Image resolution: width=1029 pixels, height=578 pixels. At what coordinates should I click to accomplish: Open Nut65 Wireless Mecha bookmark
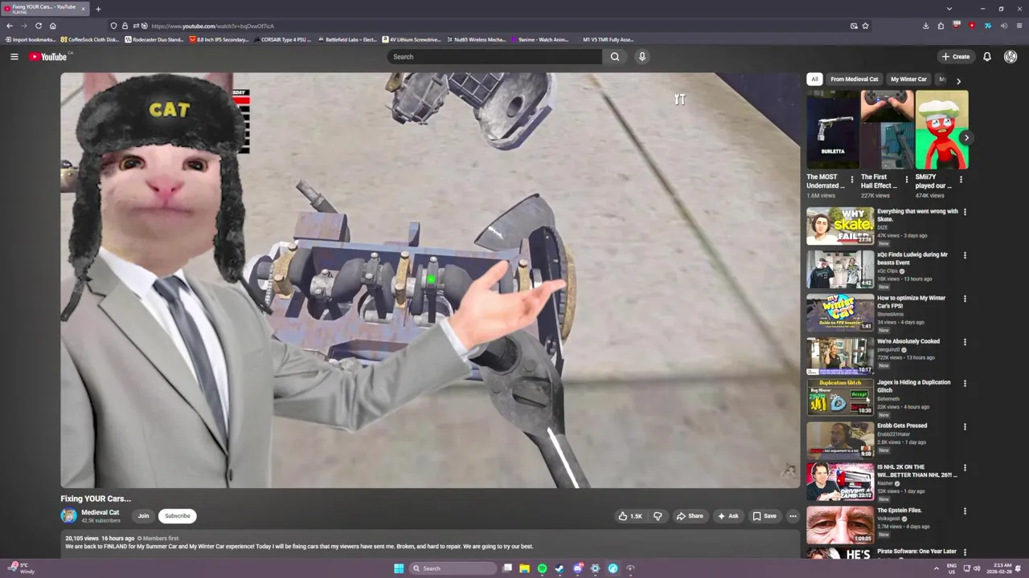(x=475, y=39)
